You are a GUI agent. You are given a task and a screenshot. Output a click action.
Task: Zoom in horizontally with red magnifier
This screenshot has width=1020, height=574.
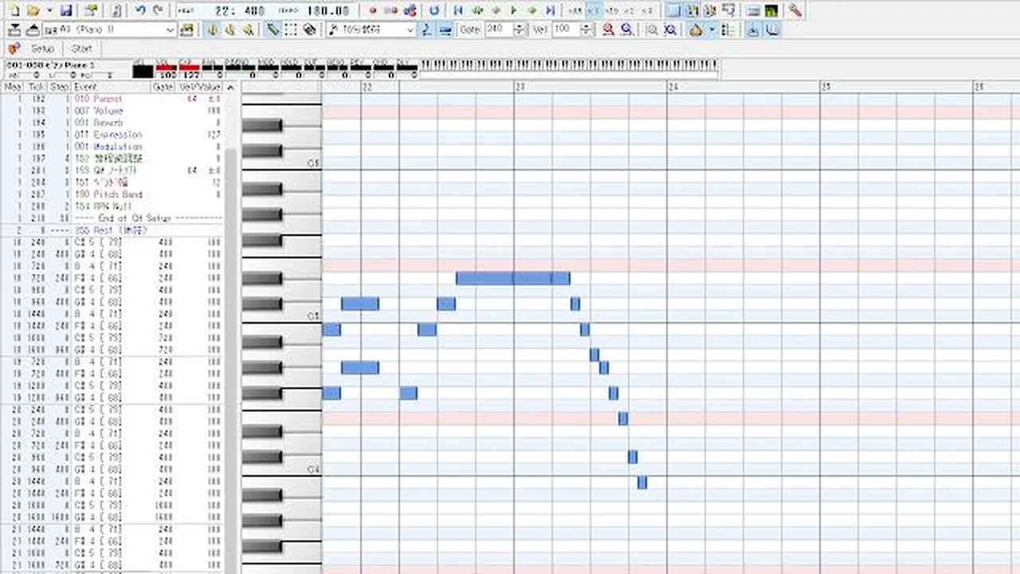(x=609, y=29)
